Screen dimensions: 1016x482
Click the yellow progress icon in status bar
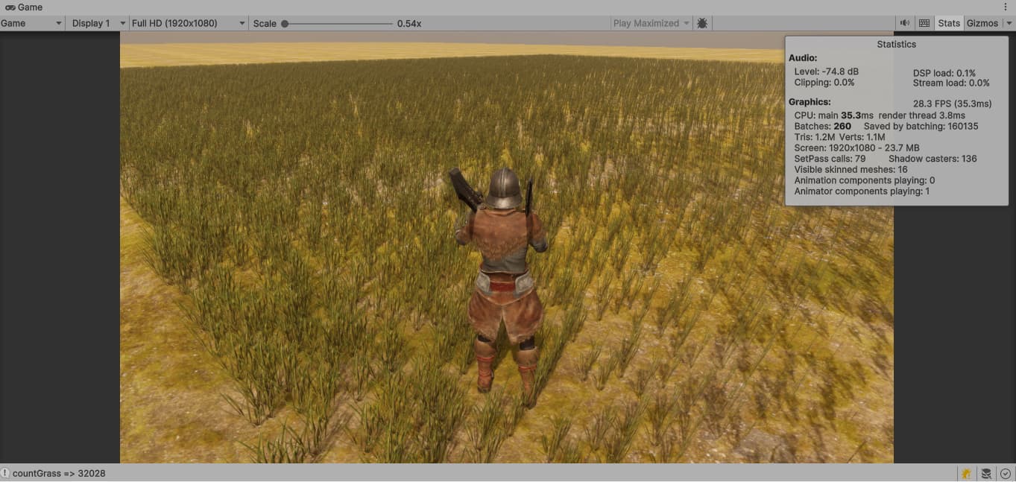click(965, 473)
